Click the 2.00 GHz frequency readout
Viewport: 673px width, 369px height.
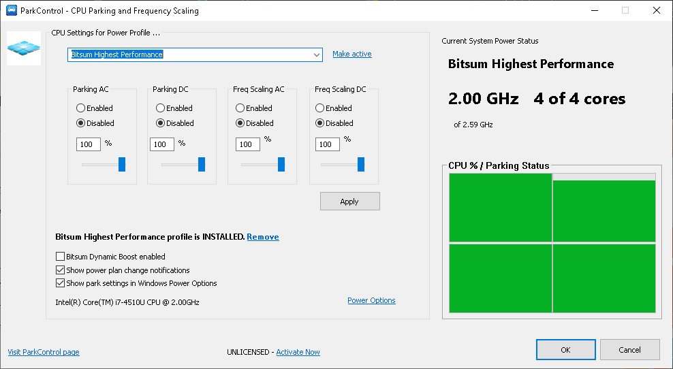(x=483, y=99)
